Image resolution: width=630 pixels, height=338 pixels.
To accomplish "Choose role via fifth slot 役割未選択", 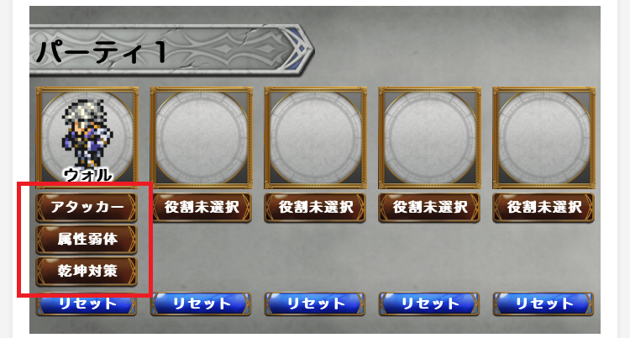I will pyautogui.click(x=543, y=208).
